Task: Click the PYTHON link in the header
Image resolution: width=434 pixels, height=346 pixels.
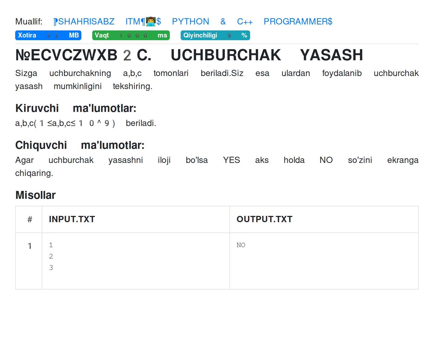Action: tap(191, 21)
